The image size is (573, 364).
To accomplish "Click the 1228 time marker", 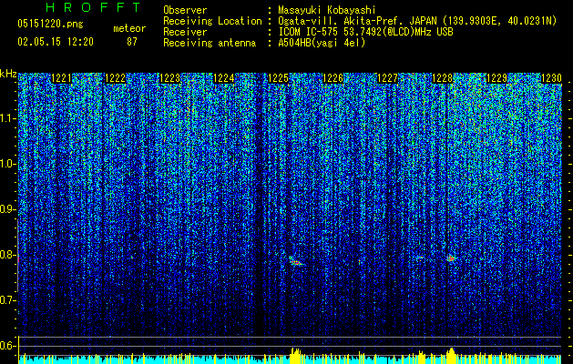I will point(442,78).
